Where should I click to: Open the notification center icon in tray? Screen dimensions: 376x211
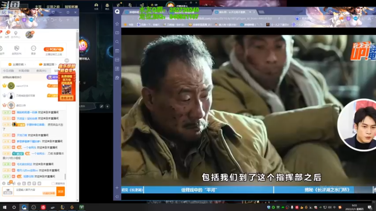click(x=370, y=207)
